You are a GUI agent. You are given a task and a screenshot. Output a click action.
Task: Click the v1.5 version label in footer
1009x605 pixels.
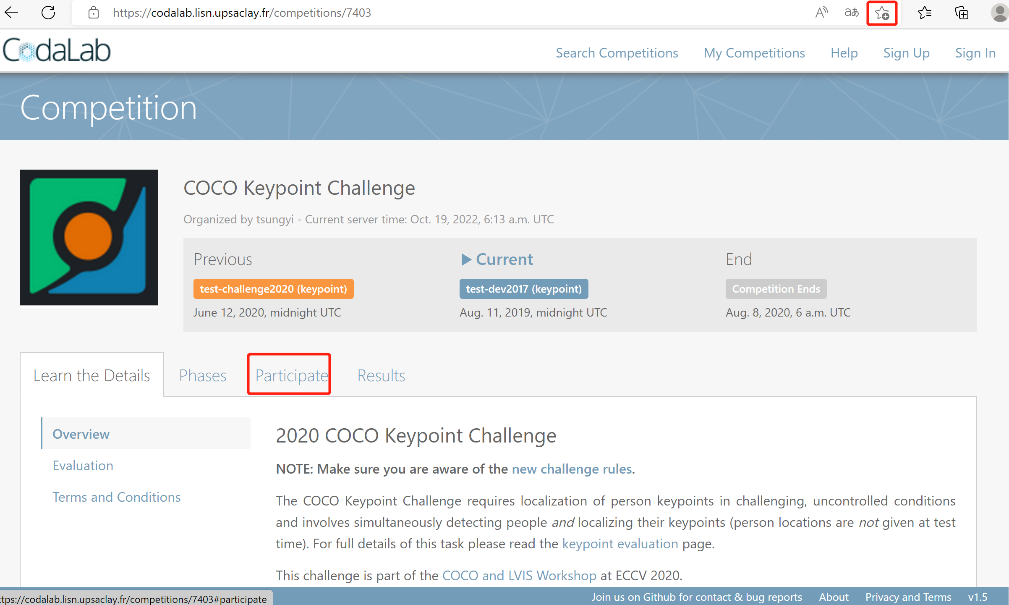pos(978,597)
